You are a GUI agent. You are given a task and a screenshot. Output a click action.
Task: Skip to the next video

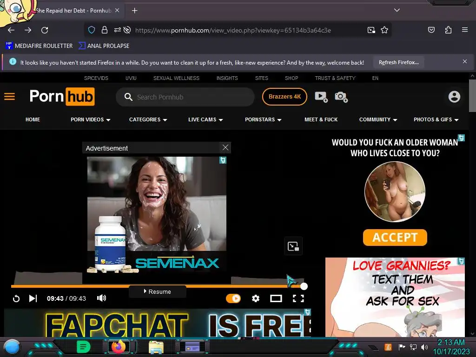coord(33,298)
